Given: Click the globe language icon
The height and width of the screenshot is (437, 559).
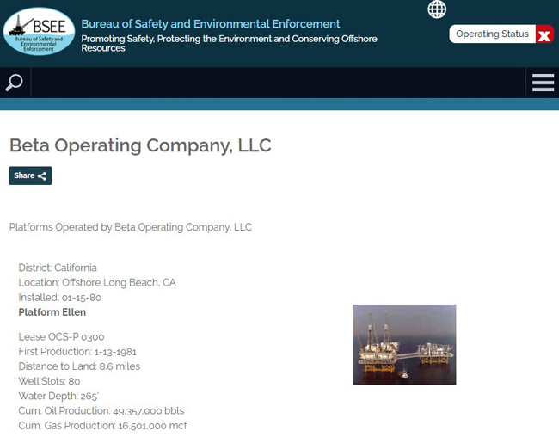Looking at the screenshot, I should tap(437, 9).
